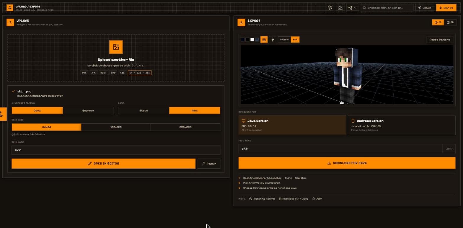463x228 pixels.
Task: Choose Alex arms
Action: tap(195, 110)
